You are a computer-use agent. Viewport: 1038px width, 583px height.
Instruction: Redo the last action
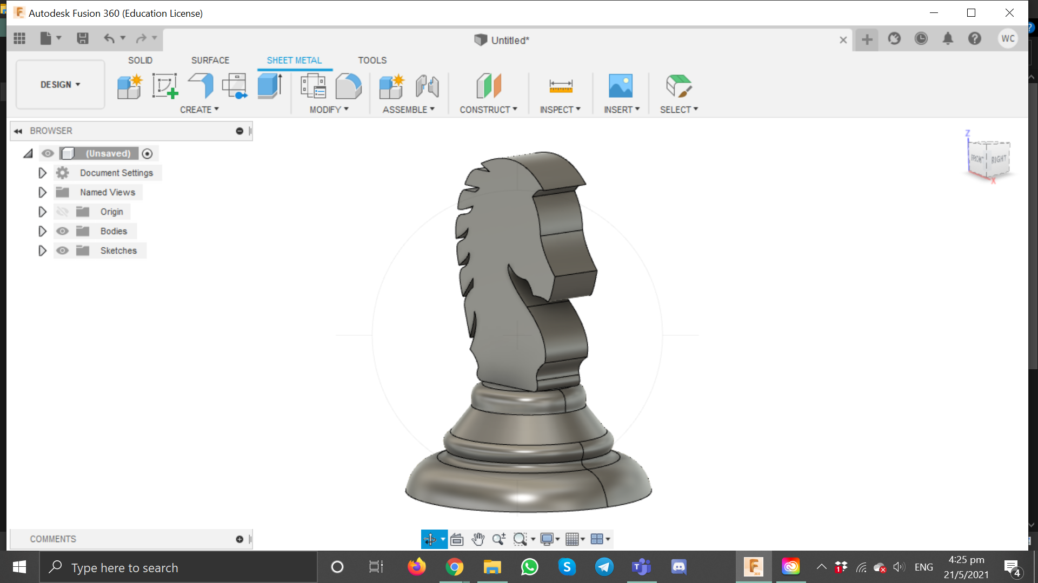(x=141, y=38)
